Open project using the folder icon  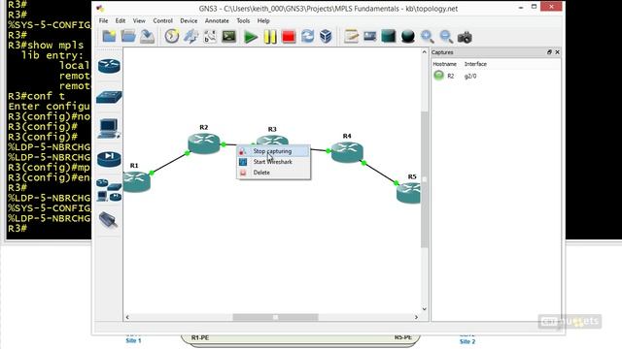[128, 37]
